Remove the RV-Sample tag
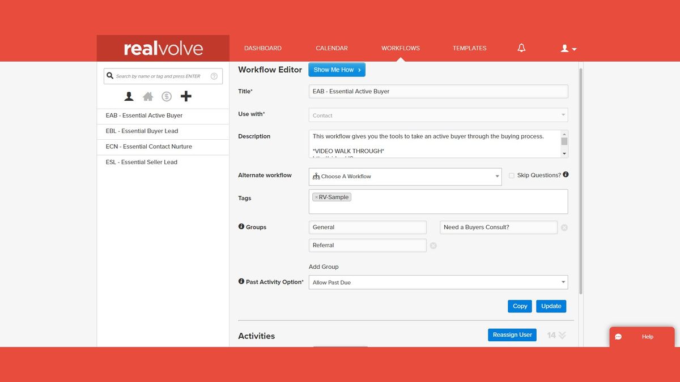Screen dimensions: 680x382 click(316, 197)
